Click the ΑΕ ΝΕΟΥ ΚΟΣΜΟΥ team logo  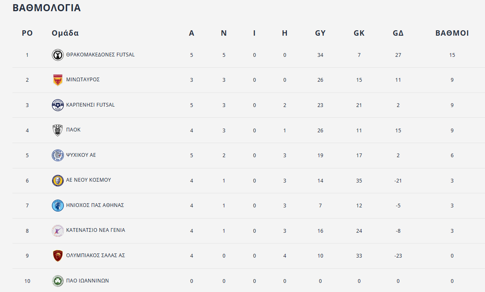58,180
